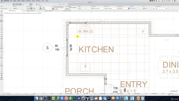
Task: Click the window height field showing 150,00
Action: coord(46,9)
